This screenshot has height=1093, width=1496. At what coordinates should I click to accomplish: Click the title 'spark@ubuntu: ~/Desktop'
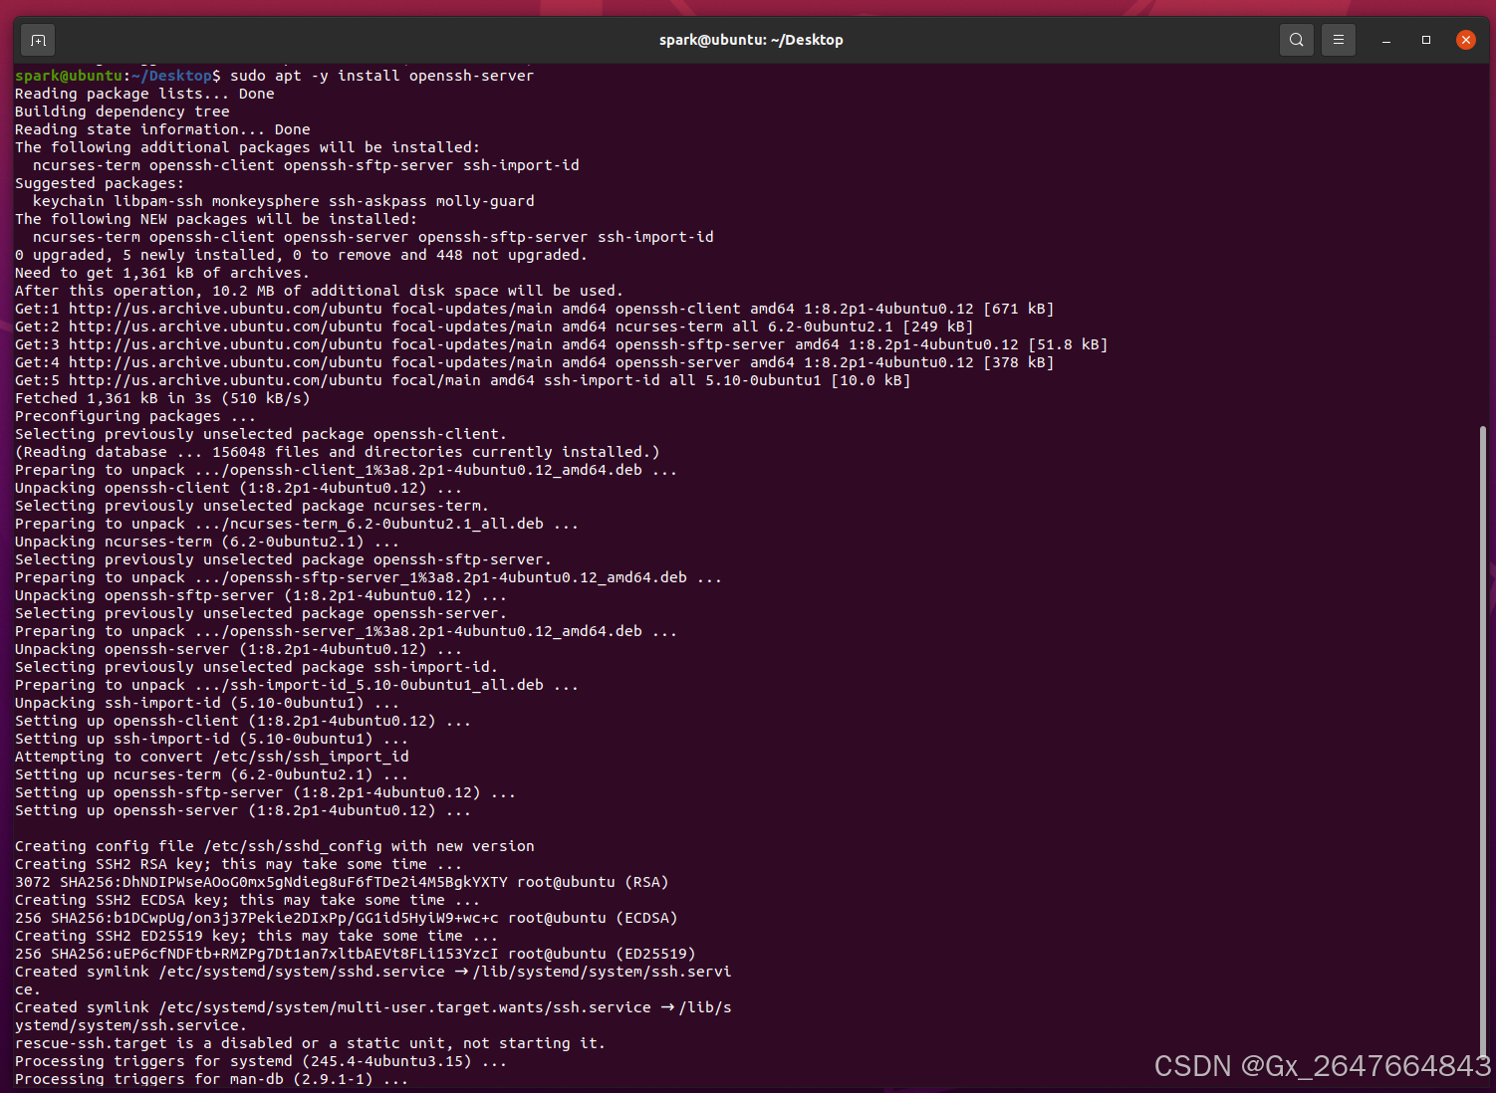click(751, 40)
